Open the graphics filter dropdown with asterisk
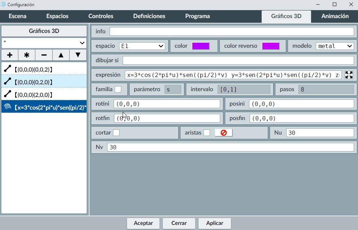This screenshot has width=358, height=230. [x=44, y=43]
